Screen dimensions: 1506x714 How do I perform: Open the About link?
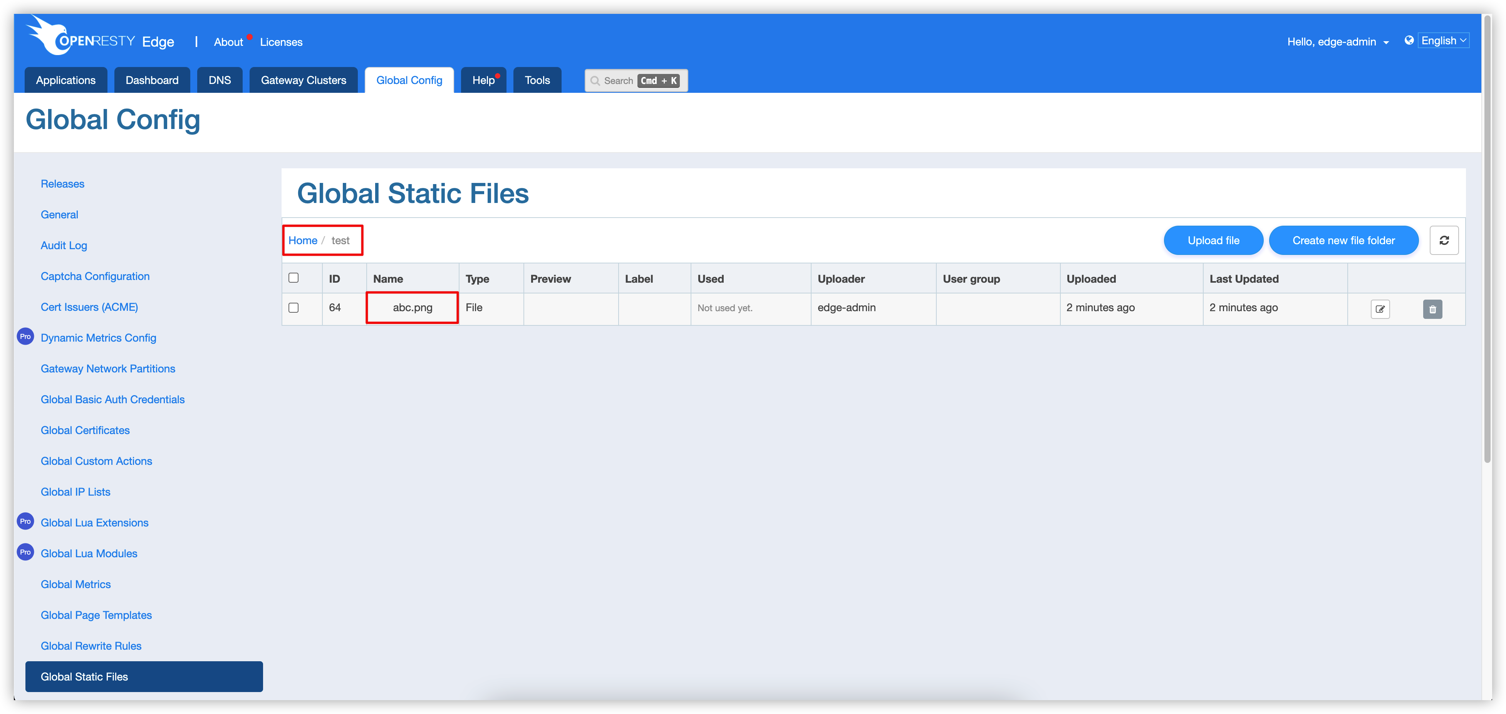228,42
